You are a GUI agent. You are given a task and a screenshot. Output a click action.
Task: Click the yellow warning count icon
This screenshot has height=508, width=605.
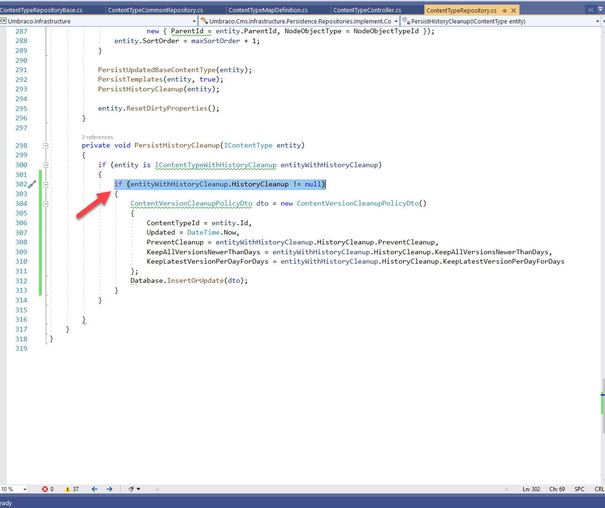tap(68, 489)
